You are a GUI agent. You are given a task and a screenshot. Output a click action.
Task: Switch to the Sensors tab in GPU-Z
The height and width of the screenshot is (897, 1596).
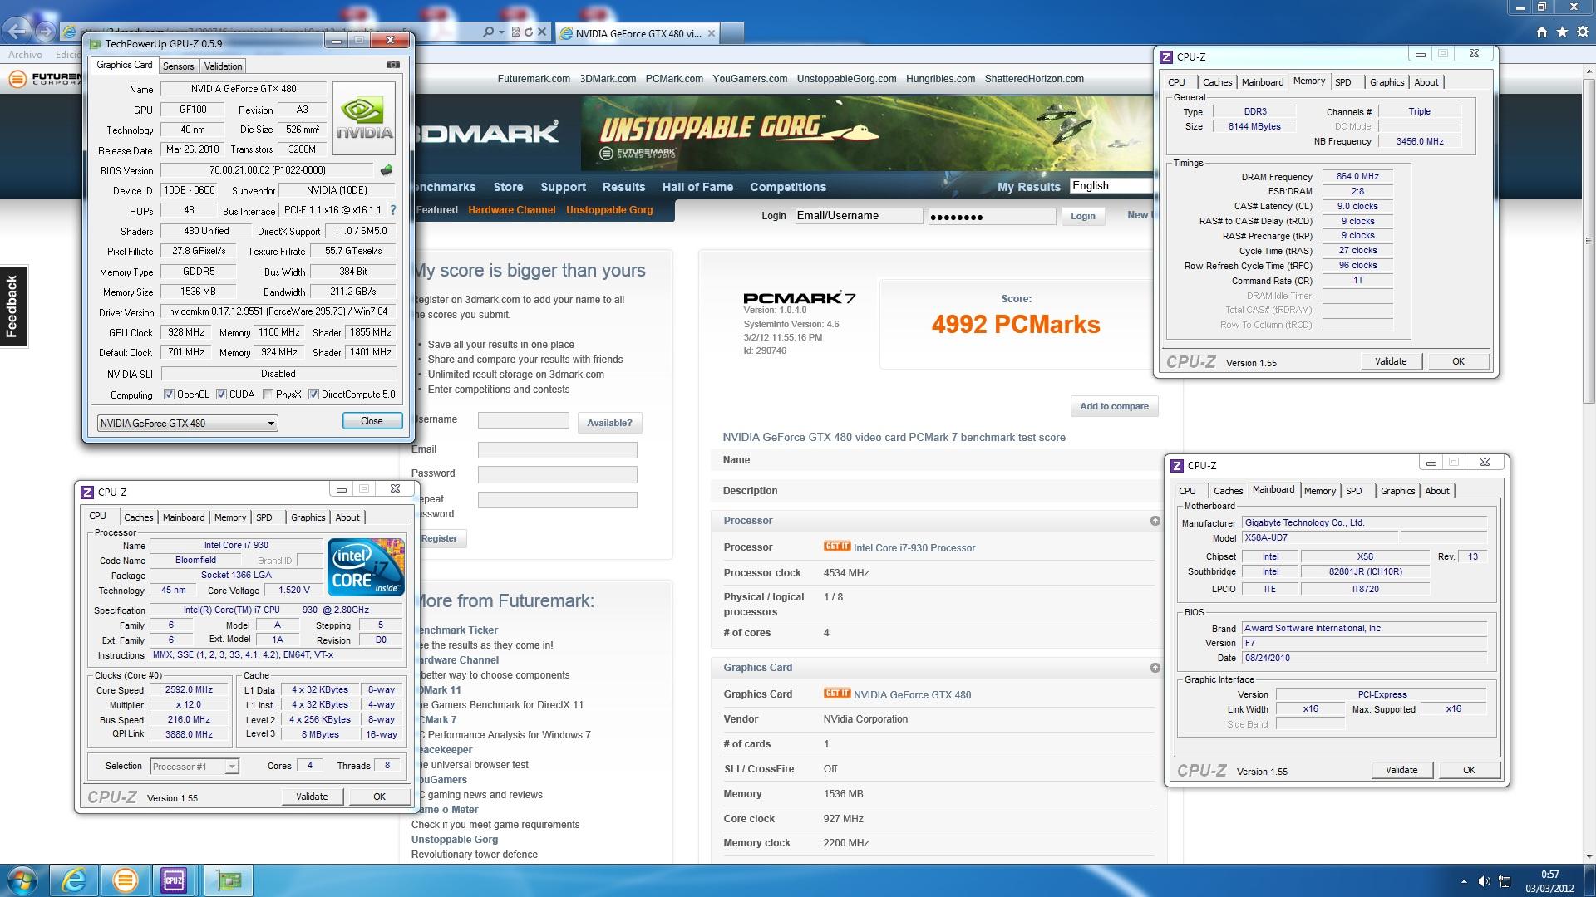coord(178,66)
